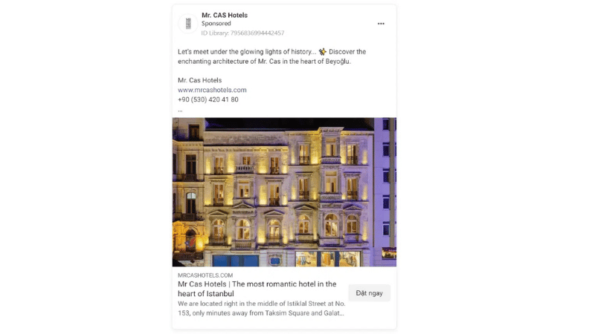Click the 'heart of Istanbul' headline second line
595x334 pixels.
click(x=206, y=293)
